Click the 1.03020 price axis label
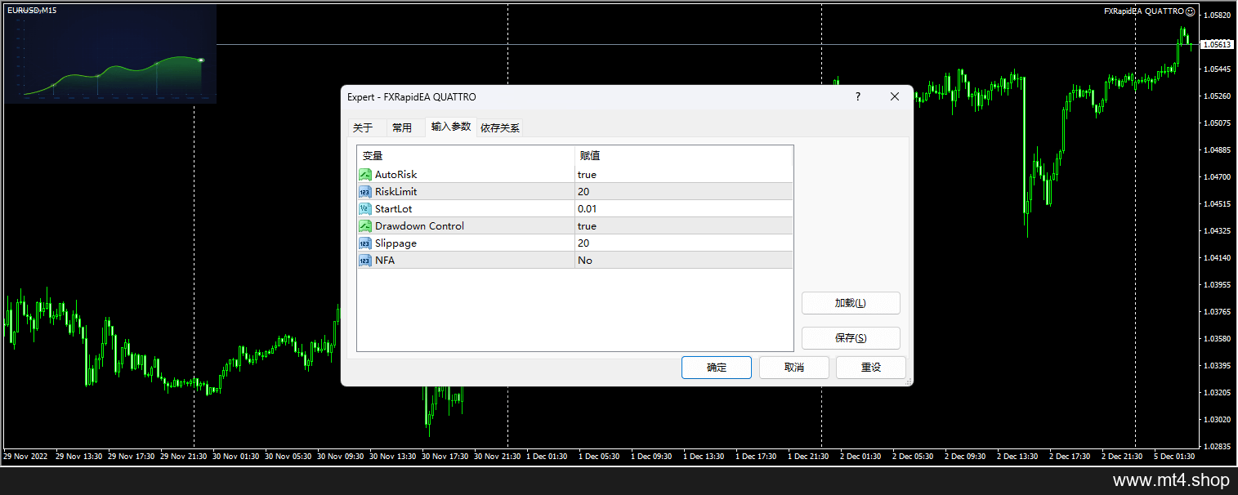Image resolution: width=1238 pixels, height=495 pixels. coord(1218,420)
